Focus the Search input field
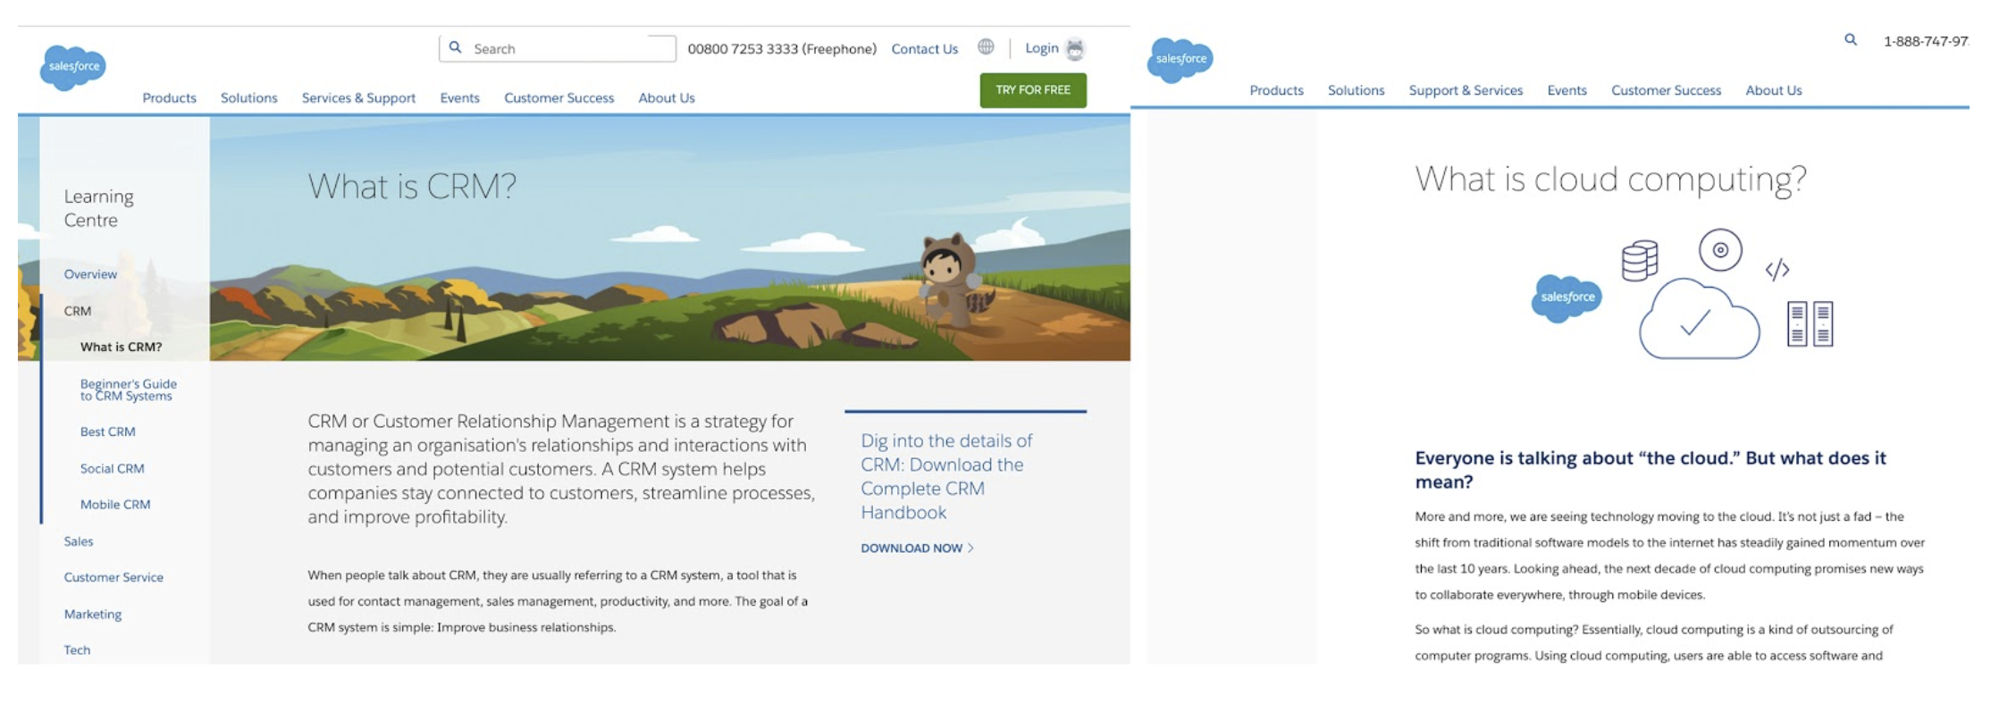The width and height of the screenshot is (1991, 720). point(558,48)
